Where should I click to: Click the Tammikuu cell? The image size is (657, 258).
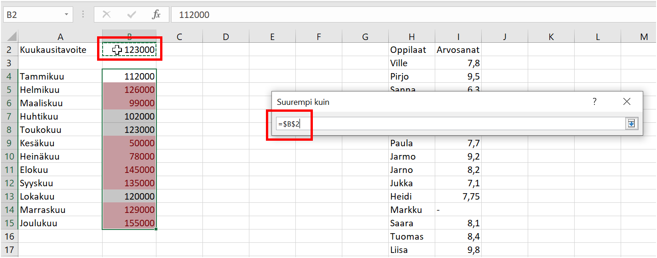point(60,76)
